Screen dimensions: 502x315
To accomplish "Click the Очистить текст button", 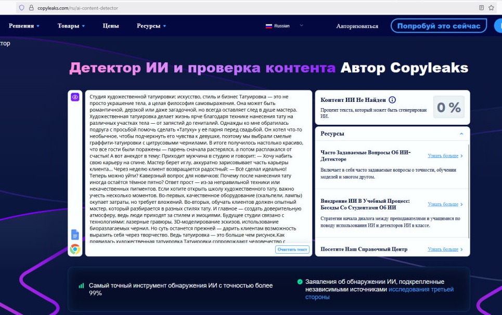I will (x=292, y=250).
